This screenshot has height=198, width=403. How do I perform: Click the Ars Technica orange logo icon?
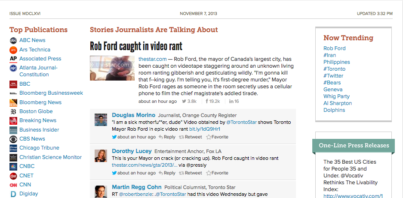(13, 50)
